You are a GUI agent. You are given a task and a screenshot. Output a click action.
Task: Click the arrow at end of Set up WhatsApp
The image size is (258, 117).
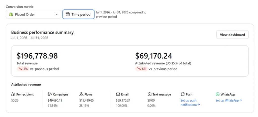click(x=241, y=100)
